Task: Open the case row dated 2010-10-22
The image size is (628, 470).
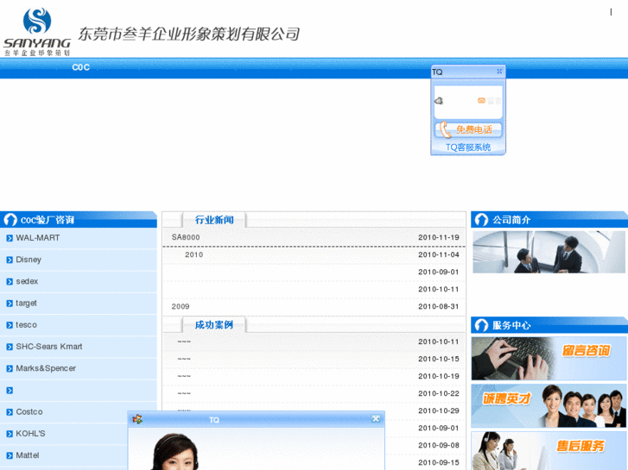Action: tap(314, 393)
